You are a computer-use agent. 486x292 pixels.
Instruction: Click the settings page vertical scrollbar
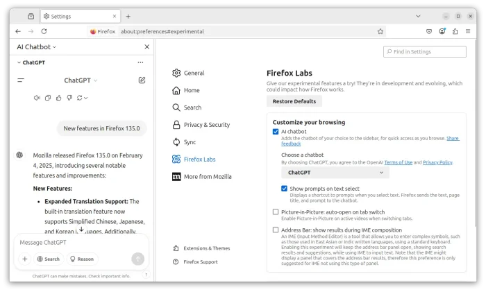click(475, 133)
